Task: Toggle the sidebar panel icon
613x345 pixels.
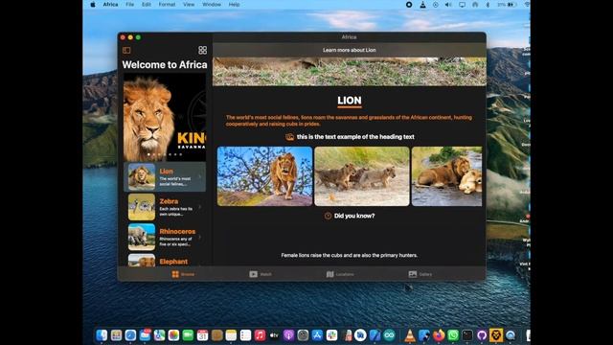Action: pos(126,50)
